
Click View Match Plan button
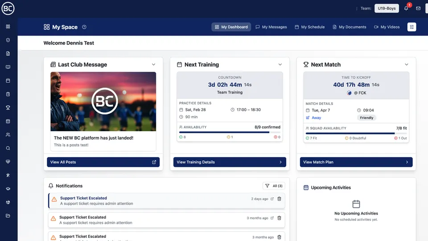356,162
